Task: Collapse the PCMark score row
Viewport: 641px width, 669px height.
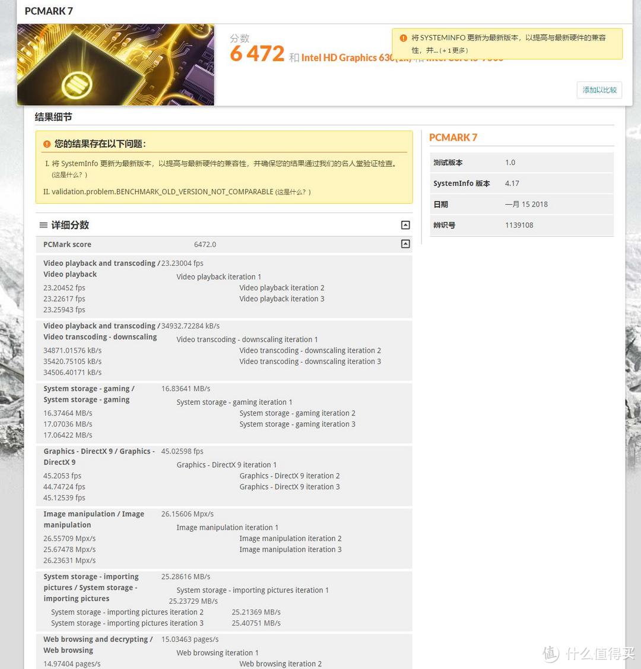Action: pyautogui.click(x=405, y=243)
